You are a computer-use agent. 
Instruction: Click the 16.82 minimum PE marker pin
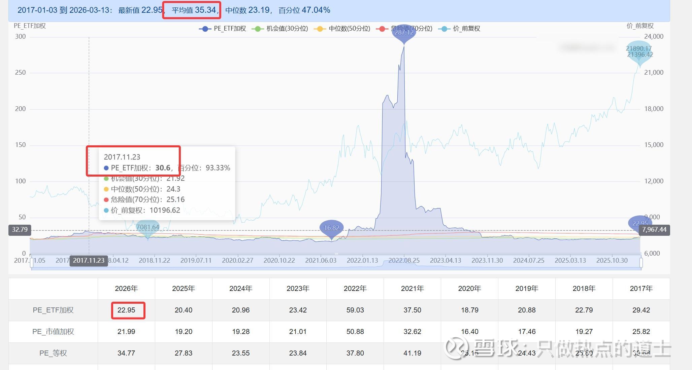pyautogui.click(x=331, y=228)
